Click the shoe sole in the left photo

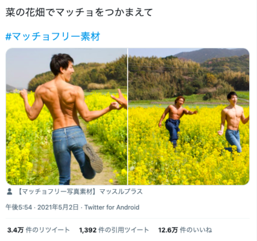[x=93, y=158]
